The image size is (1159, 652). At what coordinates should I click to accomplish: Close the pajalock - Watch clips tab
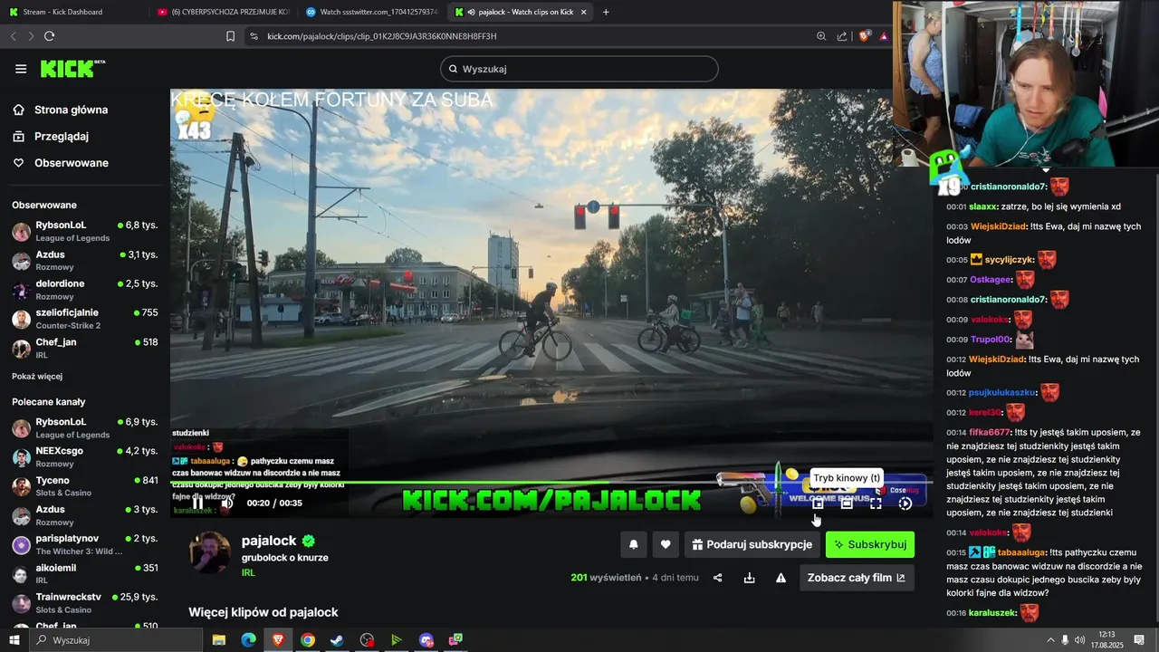(x=584, y=12)
